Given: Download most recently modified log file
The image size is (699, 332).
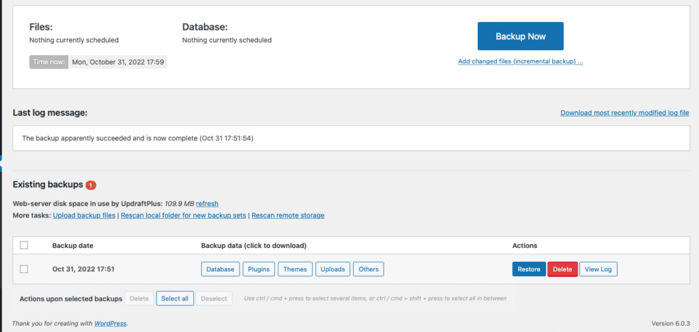Looking at the screenshot, I should coord(625,112).
